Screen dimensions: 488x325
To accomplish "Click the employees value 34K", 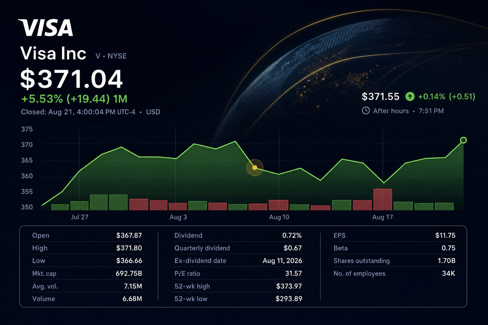I will click(x=449, y=274).
